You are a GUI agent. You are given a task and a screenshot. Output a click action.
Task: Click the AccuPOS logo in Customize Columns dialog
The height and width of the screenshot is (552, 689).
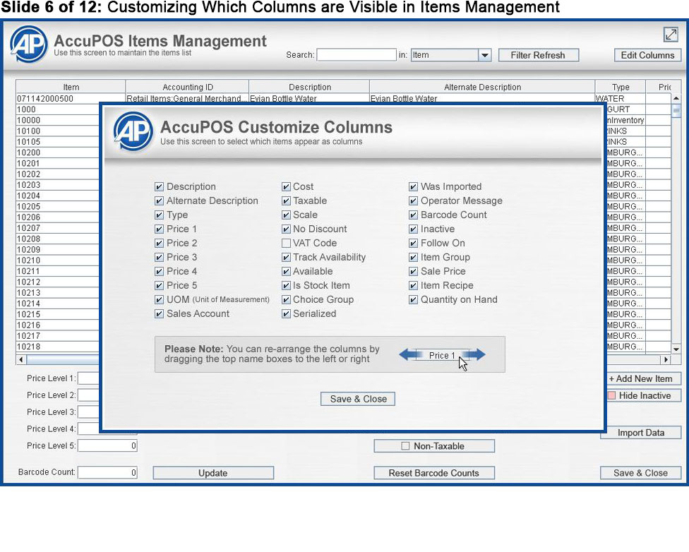pos(133,131)
